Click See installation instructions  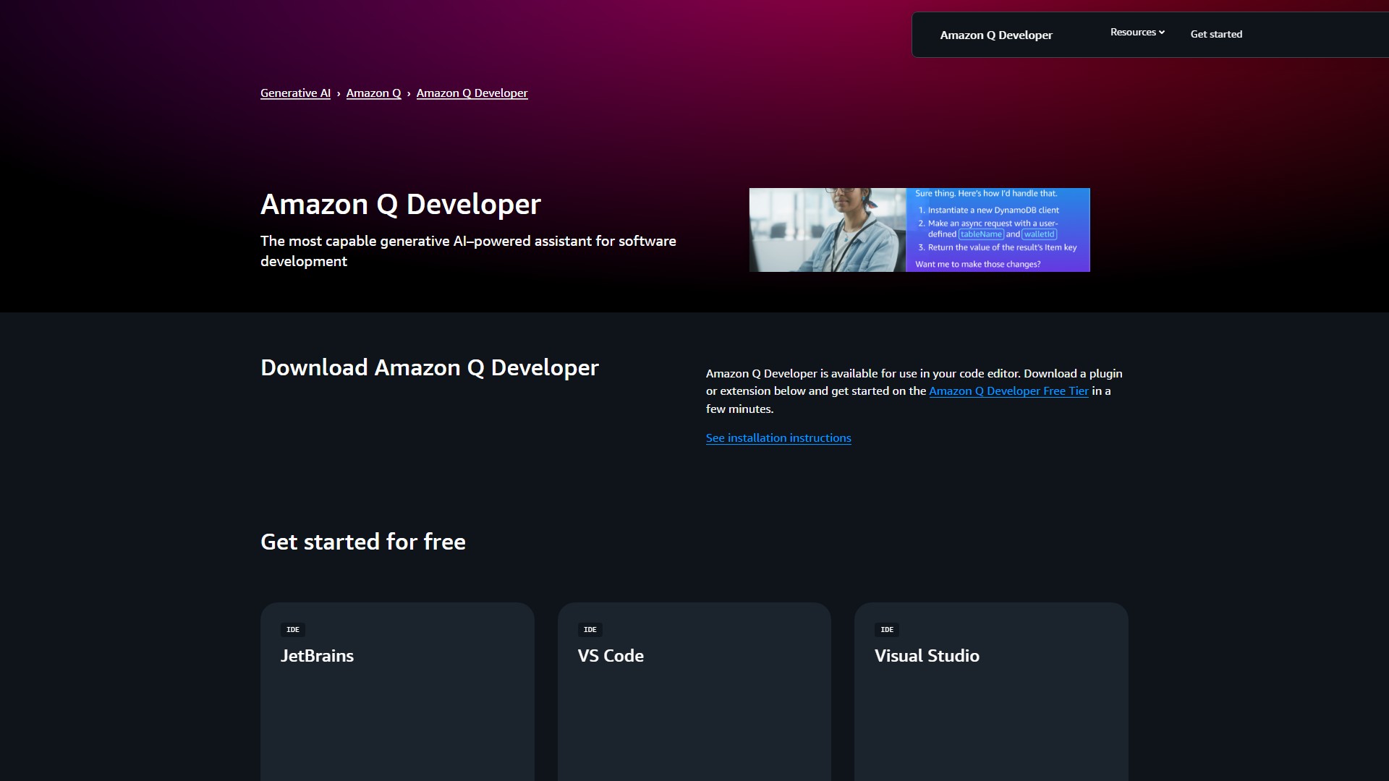coord(778,438)
